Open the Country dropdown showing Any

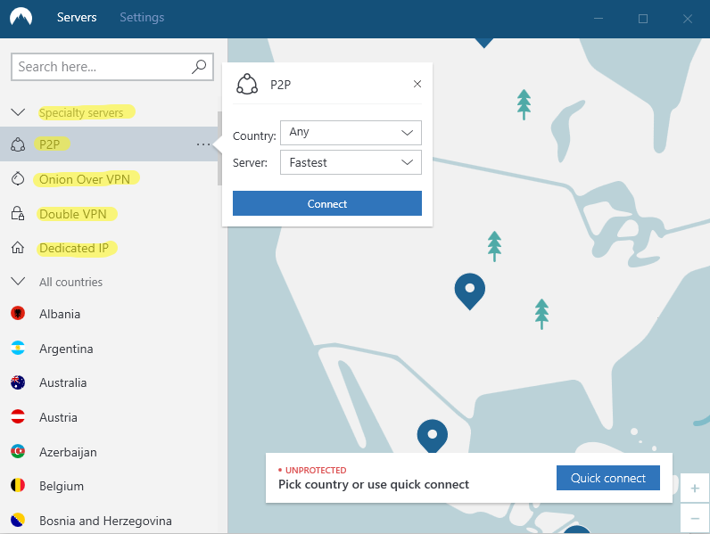click(x=351, y=133)
